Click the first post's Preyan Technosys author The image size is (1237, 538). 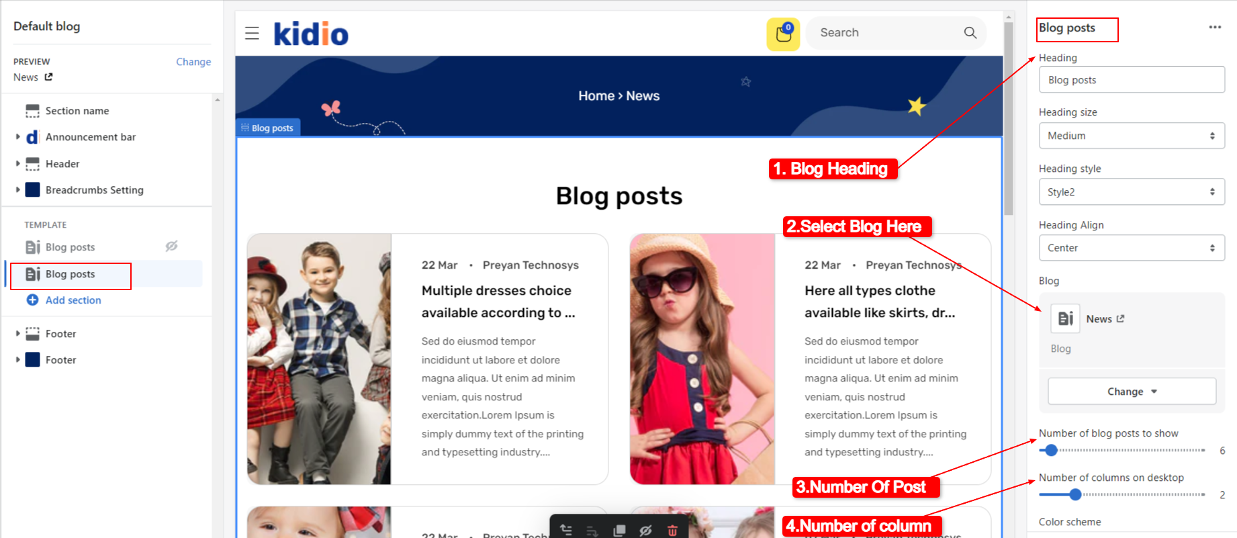(531, 265)
